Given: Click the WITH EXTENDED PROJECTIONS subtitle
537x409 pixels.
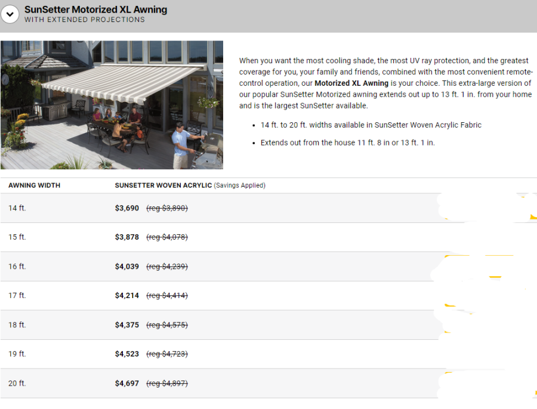Looking at the screenshot, I should (84, 20).
